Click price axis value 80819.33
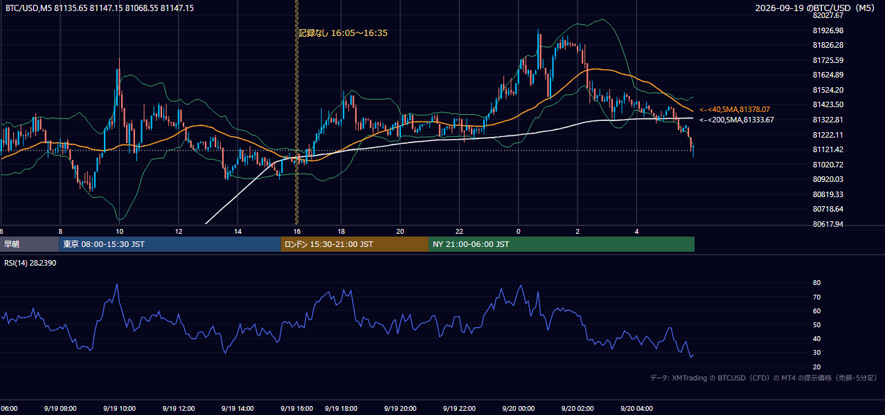 tap(828, 194)
